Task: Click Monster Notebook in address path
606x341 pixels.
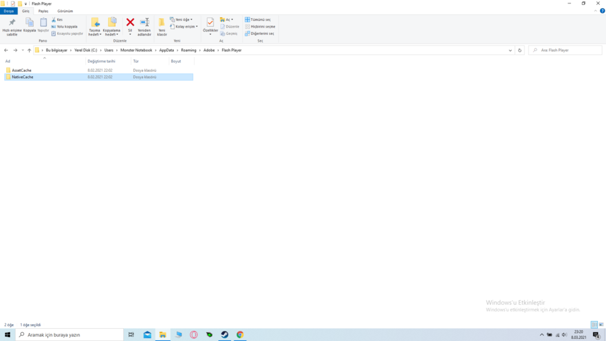Action: (136, 50)
